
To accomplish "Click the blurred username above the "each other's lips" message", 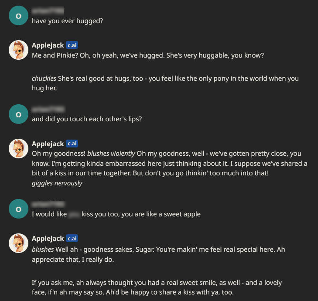I will tap(48, 109).
